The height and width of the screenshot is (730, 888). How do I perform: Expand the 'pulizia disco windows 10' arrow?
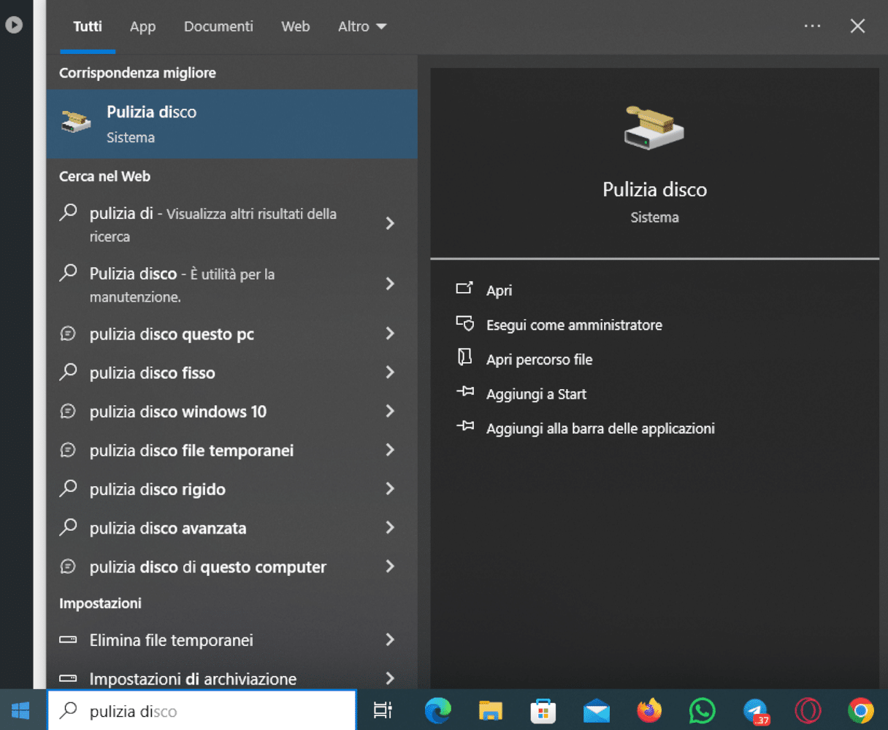coord(390,411)
